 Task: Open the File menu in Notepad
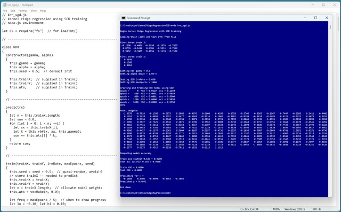5,11
